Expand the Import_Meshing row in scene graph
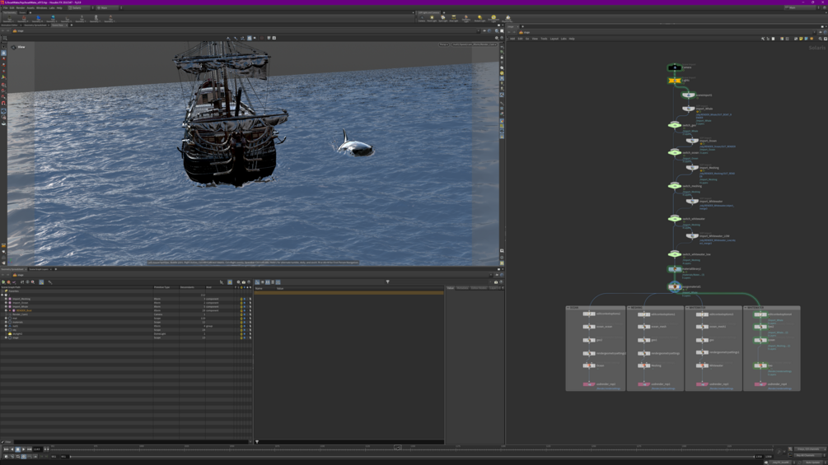Image resolution: width=828 pixels, height=465 pixels. (6, 299)
